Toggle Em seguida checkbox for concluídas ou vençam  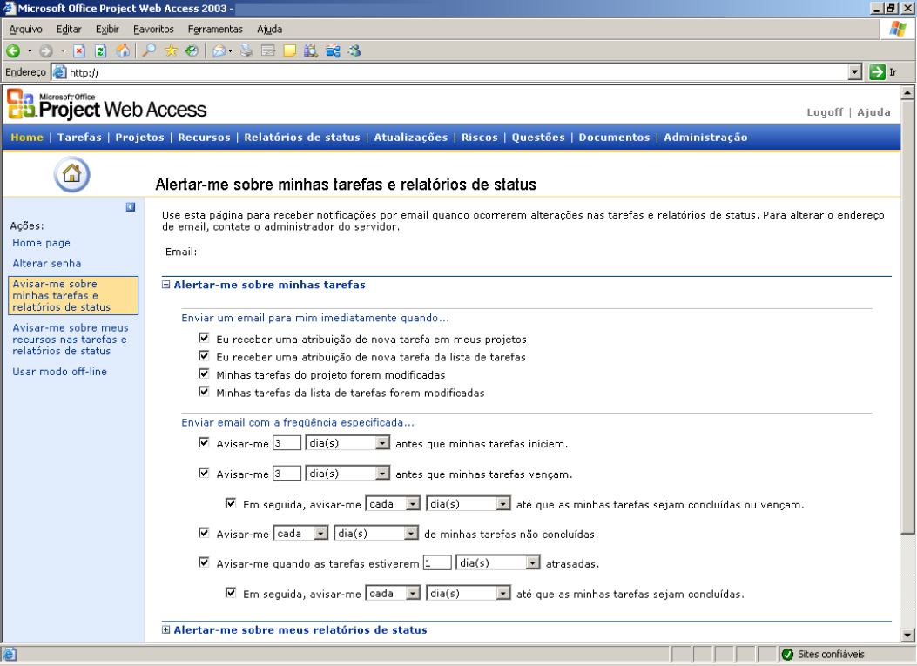tap(231, 503)
